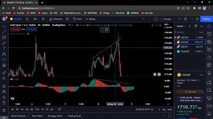Viewport: 213px width, 119px height.
Task: Start bar Replay mode
Action: click(90, 19)
